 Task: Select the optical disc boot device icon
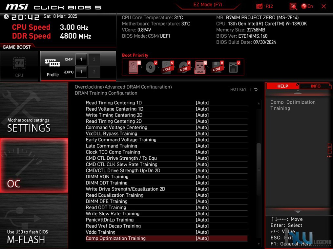point(151,67)
